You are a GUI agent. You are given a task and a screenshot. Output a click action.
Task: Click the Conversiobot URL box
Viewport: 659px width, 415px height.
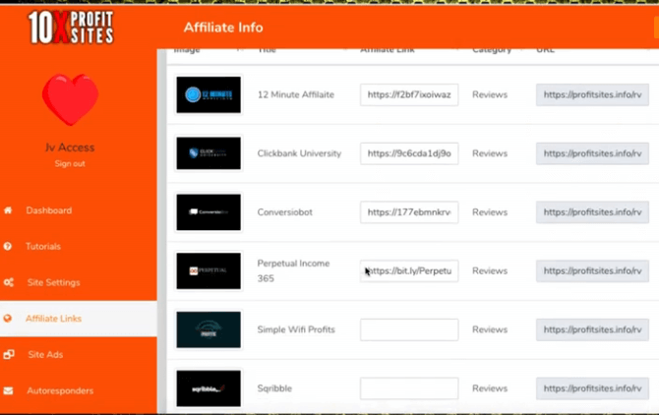coord(592,212)
